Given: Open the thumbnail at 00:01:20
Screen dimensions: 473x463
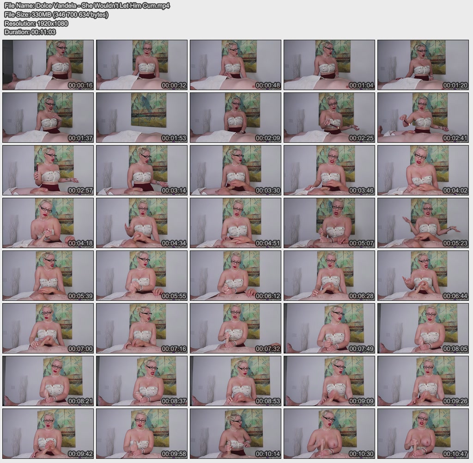Looking at the screenshot, I should 423,65.
